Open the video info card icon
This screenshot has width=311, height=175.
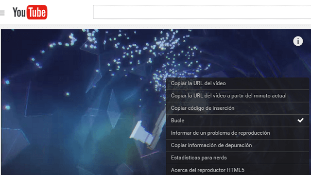pyautogui.click(x=298, y=41)
